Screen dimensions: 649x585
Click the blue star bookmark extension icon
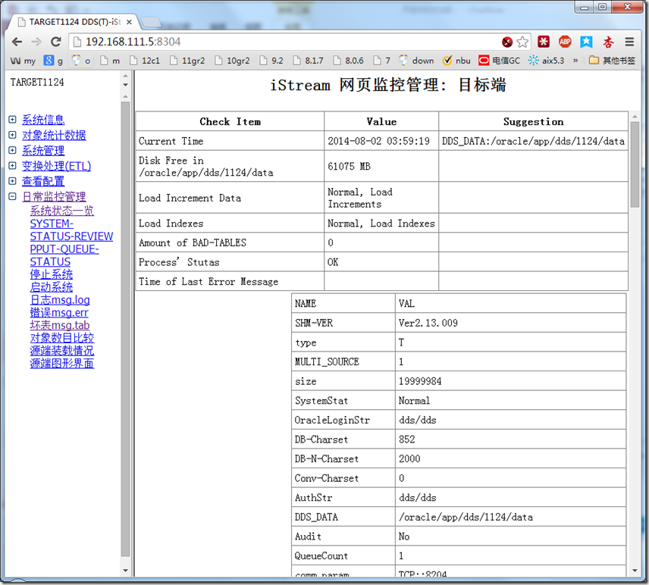tap(586, 42)
